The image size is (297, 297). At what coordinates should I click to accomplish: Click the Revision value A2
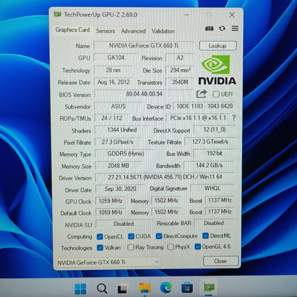180,57
